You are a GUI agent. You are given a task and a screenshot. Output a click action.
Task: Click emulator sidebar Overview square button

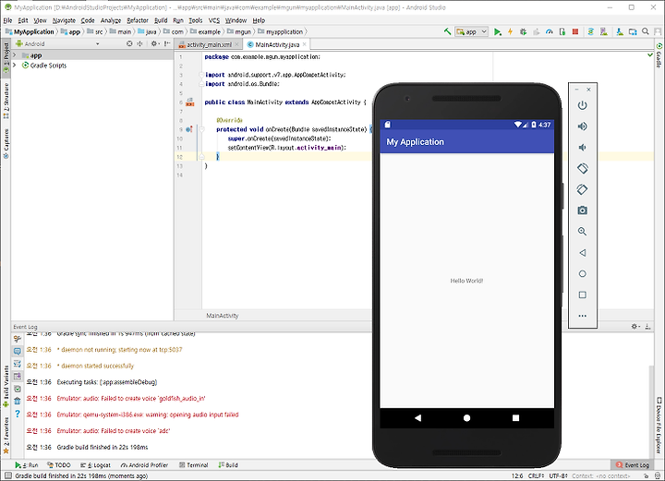[x=582, y=295]
